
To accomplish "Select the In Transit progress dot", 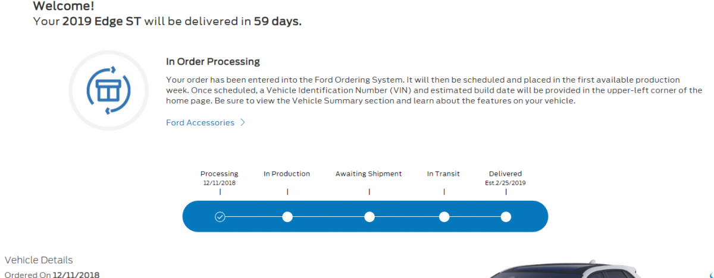I will tap(444, 217).
